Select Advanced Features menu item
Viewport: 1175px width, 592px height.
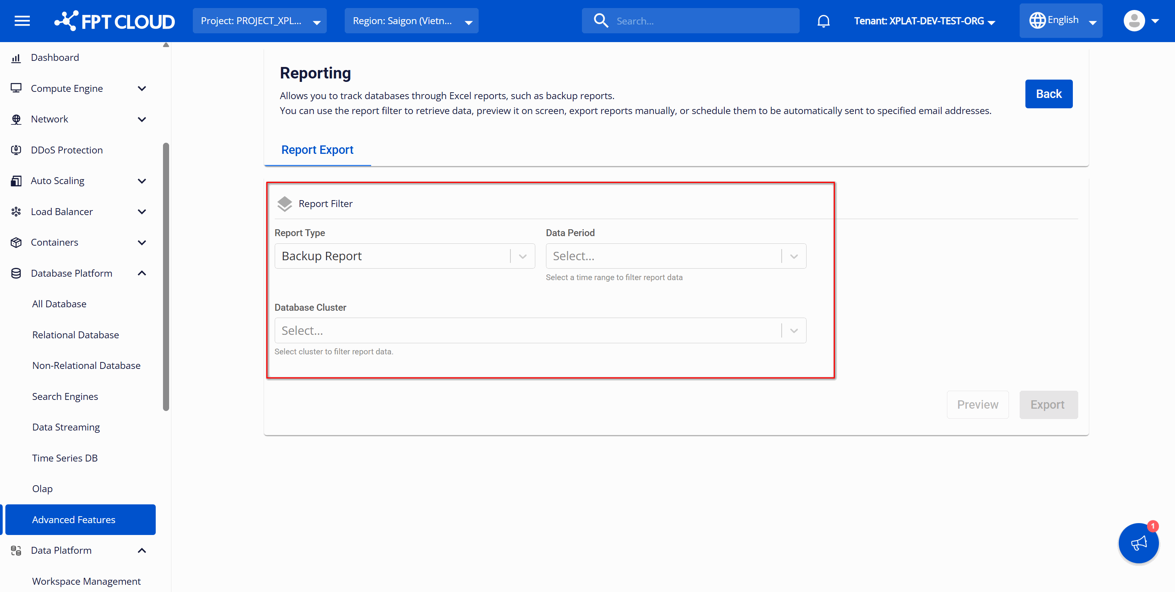[80, 519]
